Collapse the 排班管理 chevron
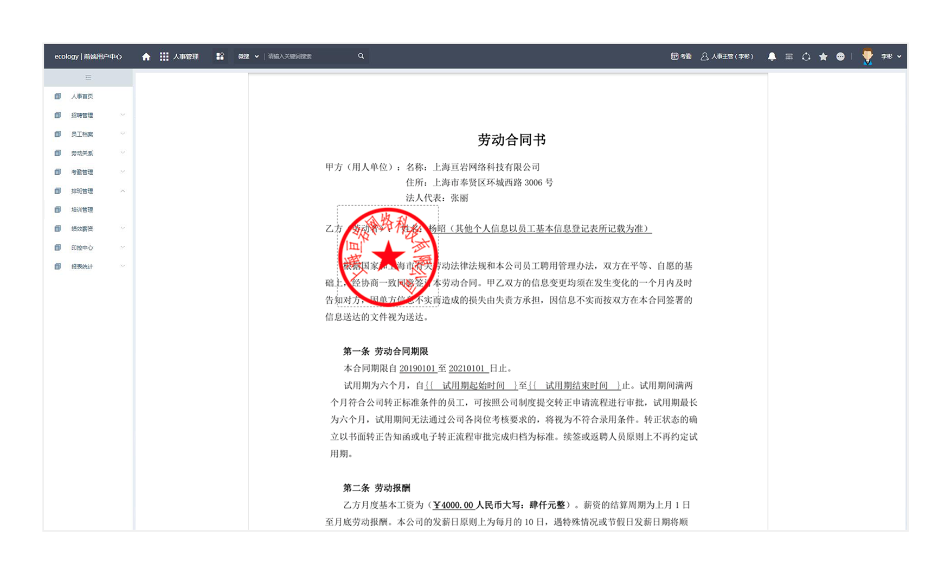This screenshot has height=574, width=951. click(123, 191)
